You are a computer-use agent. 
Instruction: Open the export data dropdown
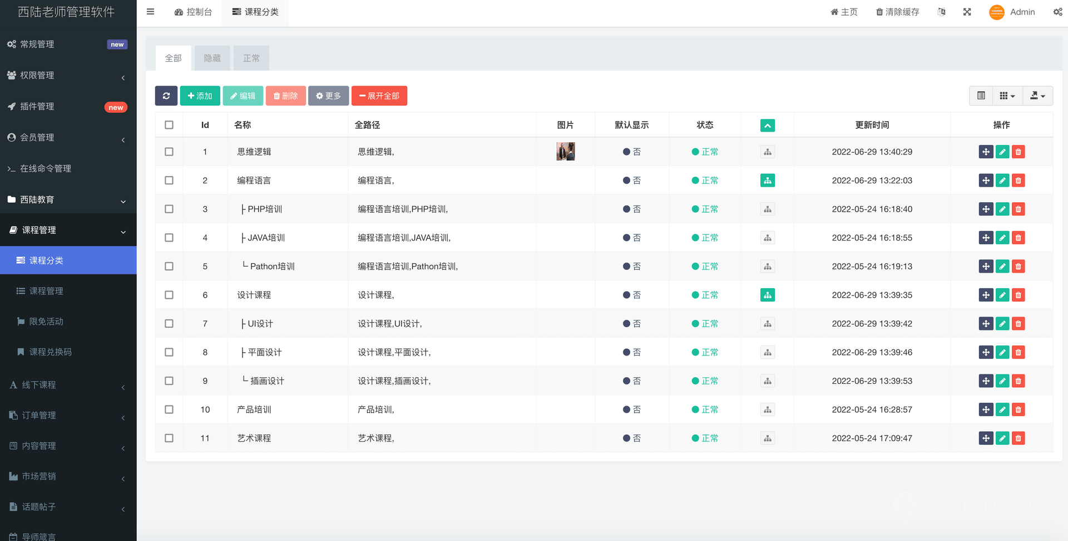tap(1037, 96)
